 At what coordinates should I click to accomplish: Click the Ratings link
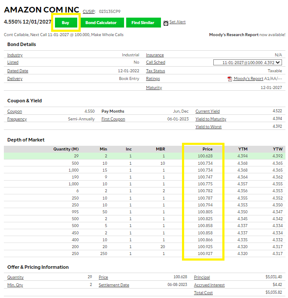(x=153, y=79)
